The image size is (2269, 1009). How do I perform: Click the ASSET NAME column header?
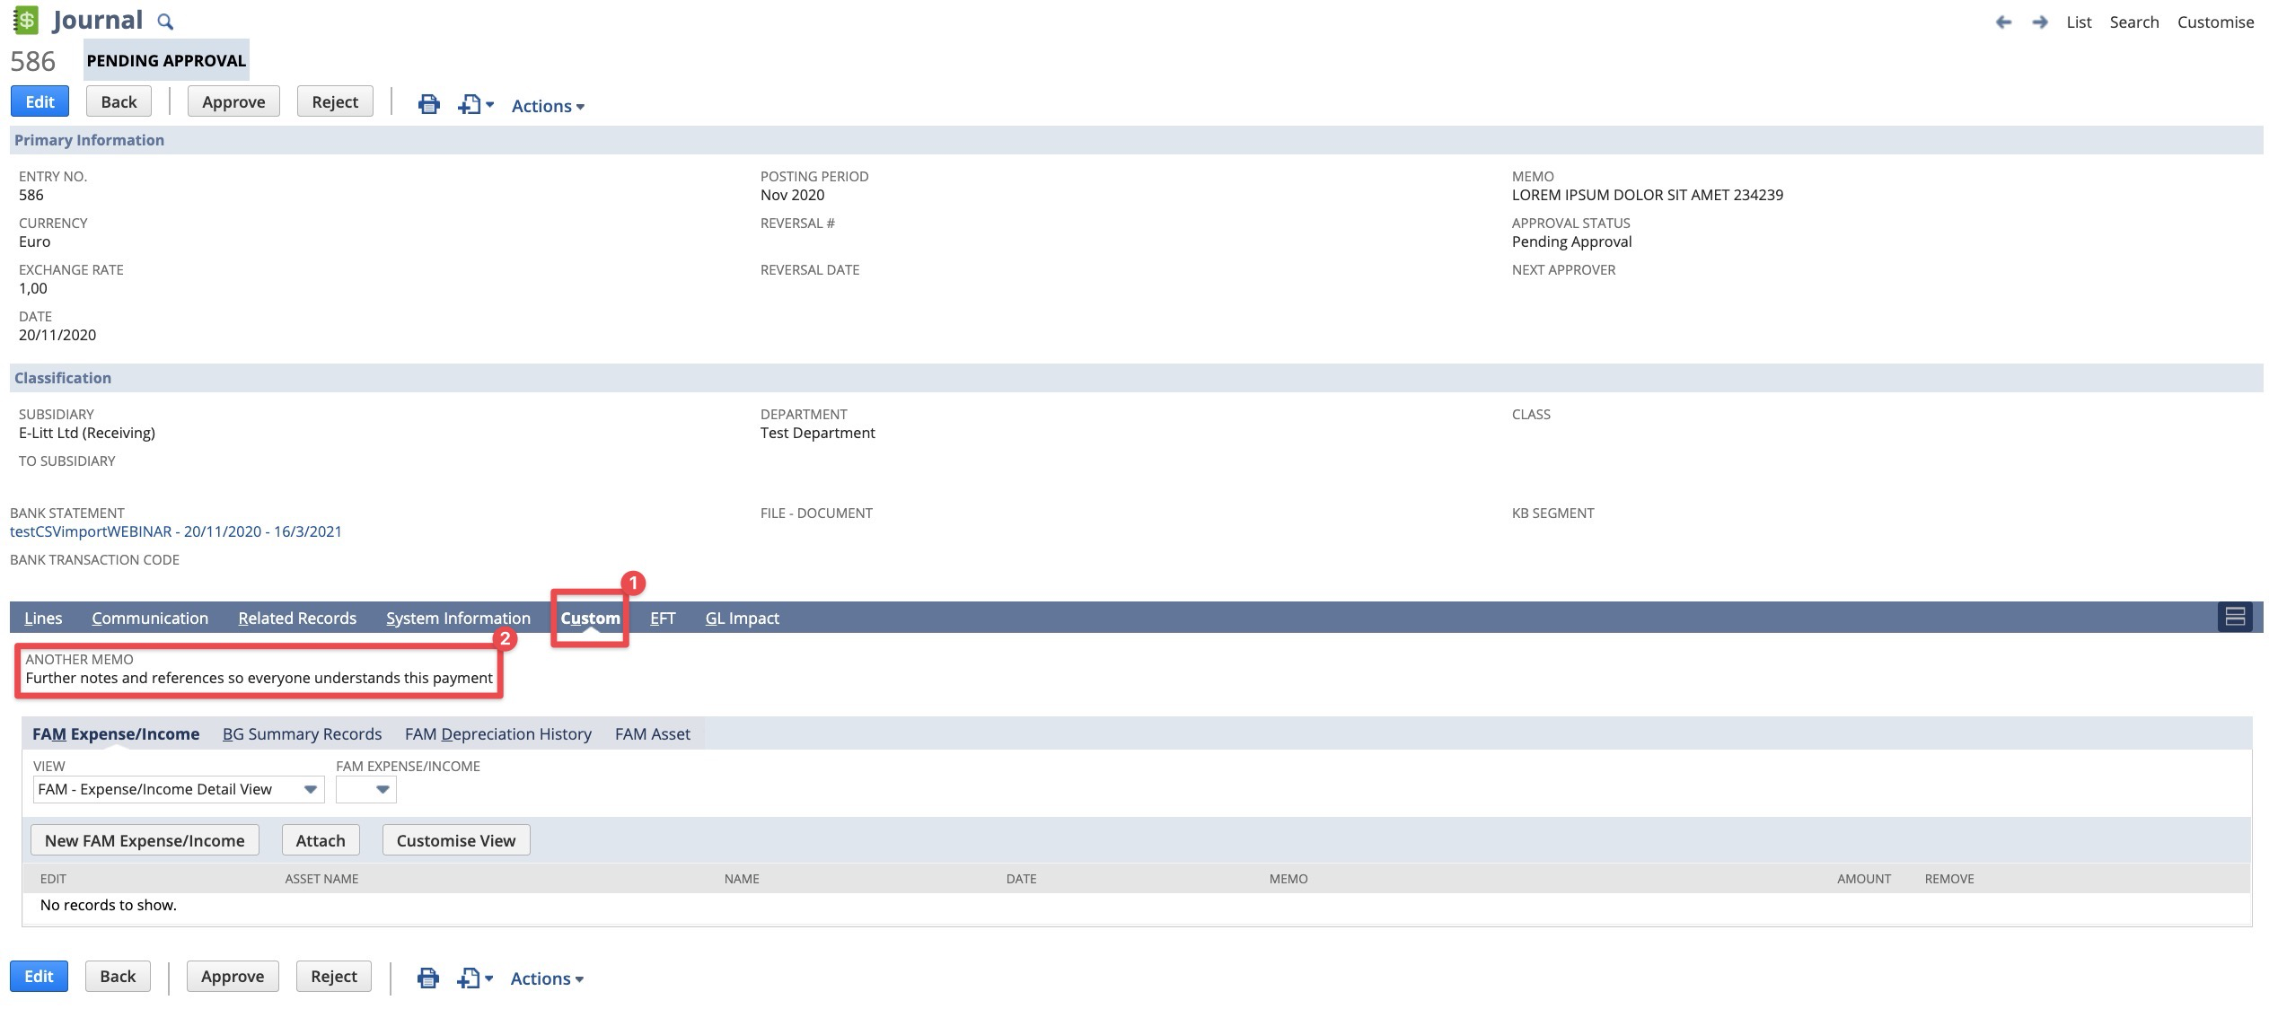(x=321, y=879)
